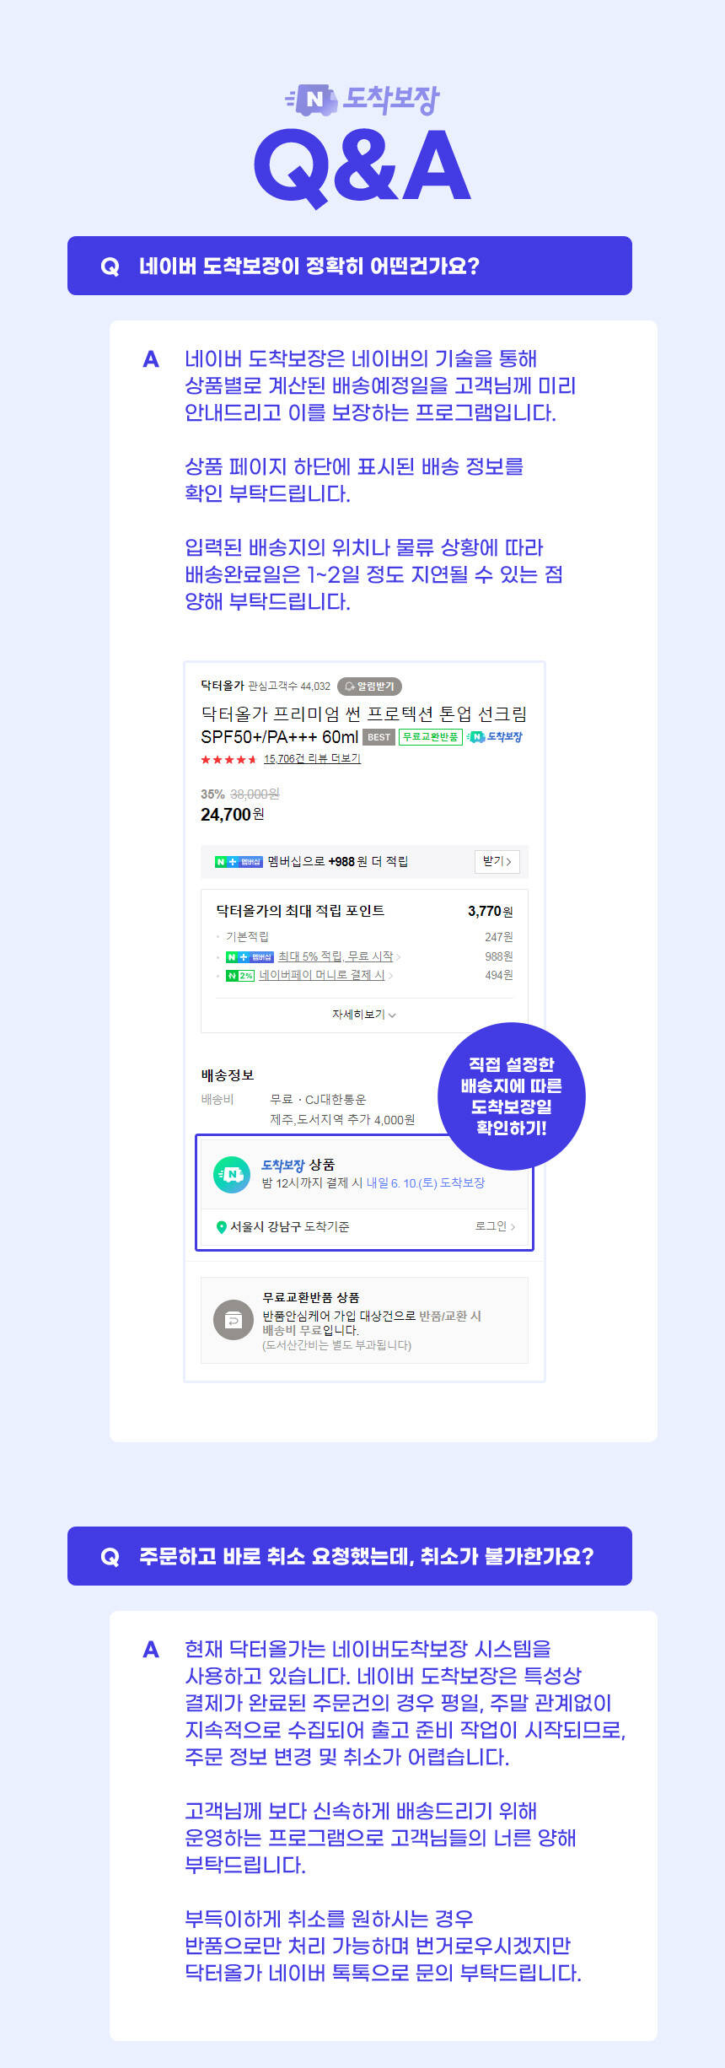This screenshot has width=725, height=2068.
Task: Open the 15,706건 리뷰 더보기 link
Action: point(312,759)
